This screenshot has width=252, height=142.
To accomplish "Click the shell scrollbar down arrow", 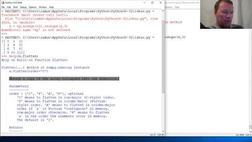I will click(x=163, y=131).
